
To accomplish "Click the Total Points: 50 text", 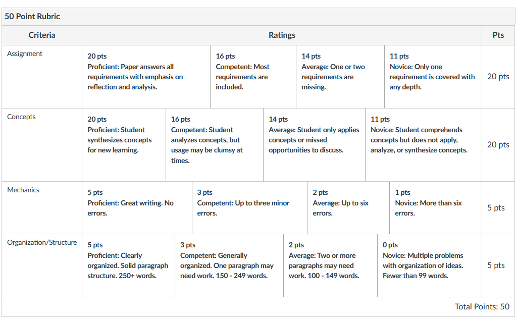I will tap(482, 307).
